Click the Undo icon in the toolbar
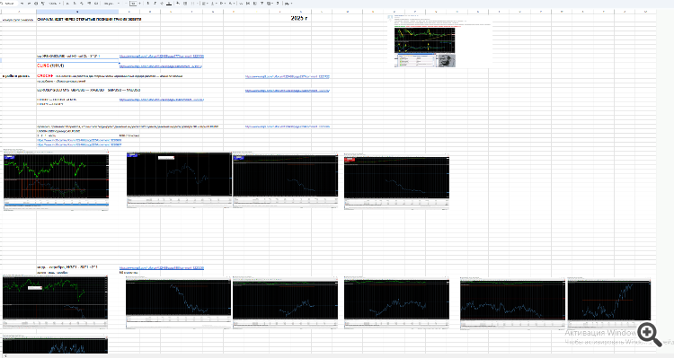The image size is (674, 358). 22,3
